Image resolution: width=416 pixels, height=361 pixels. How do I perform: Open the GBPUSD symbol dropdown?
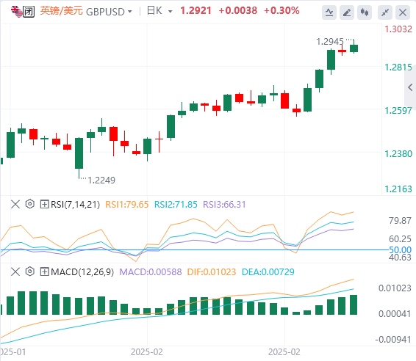(x=109, y=12)
